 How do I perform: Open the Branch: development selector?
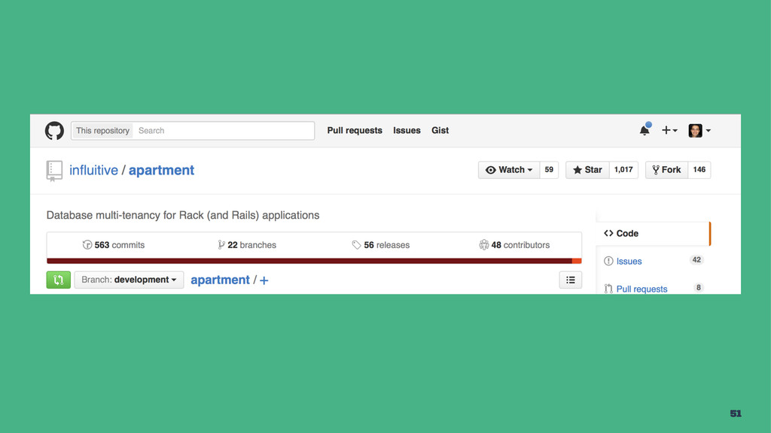[129, 280]
